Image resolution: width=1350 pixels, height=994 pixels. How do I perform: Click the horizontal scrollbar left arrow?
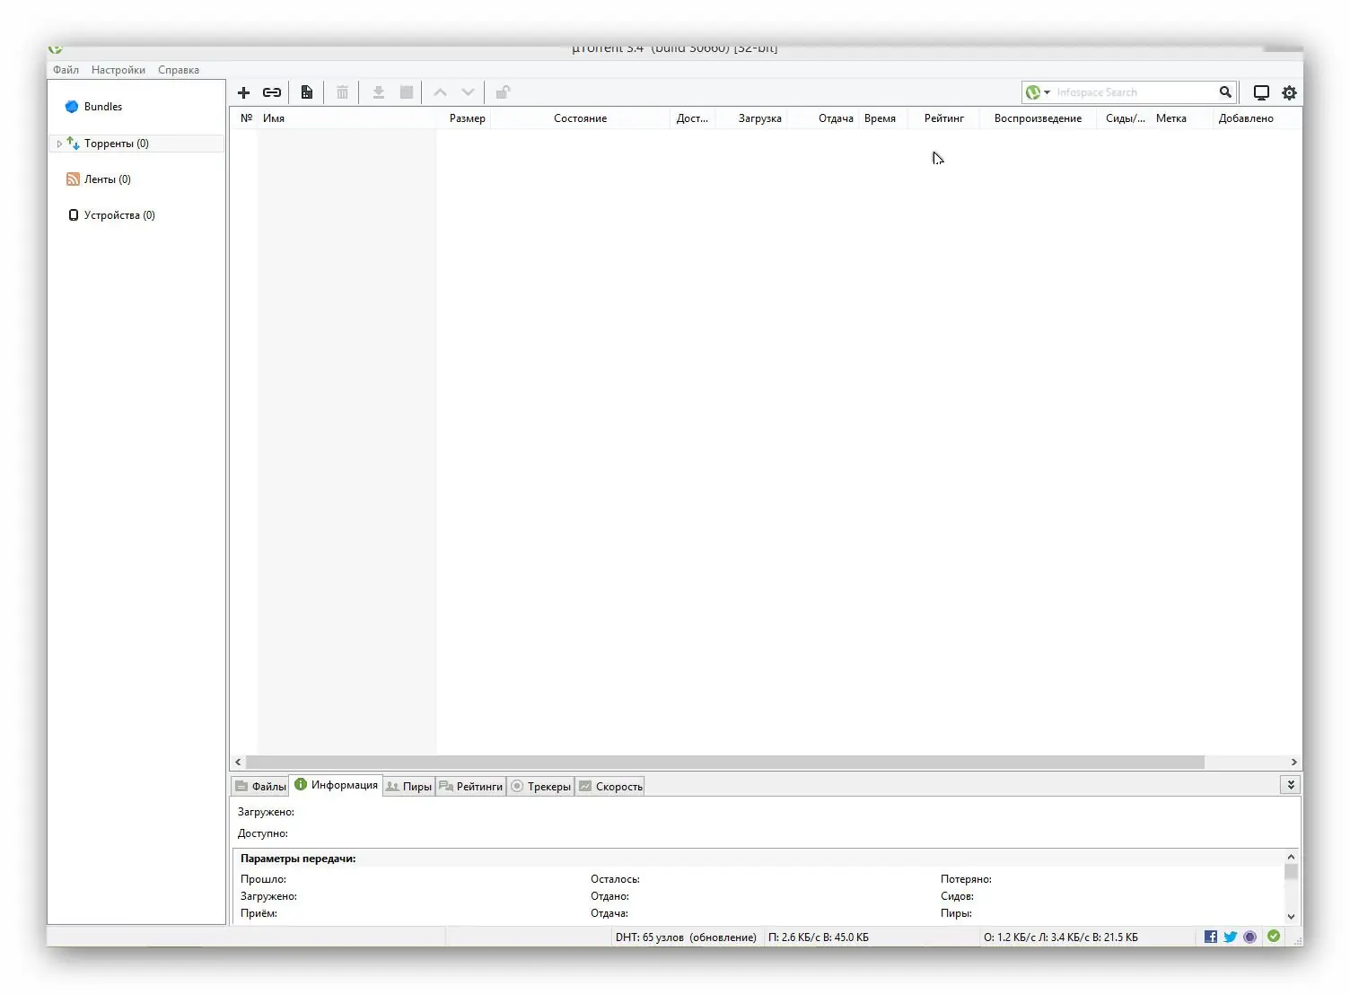pyautogui.click(x=238, y=762)
